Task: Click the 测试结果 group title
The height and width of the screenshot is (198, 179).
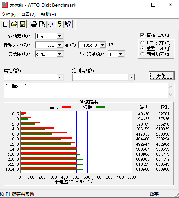Action: 89,102
